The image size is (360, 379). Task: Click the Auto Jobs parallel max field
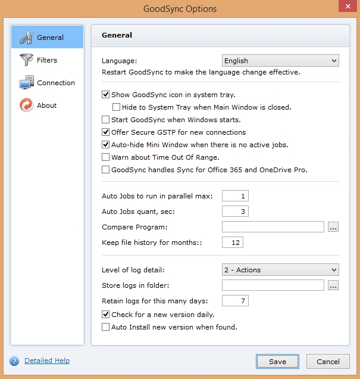pos(235,196)
